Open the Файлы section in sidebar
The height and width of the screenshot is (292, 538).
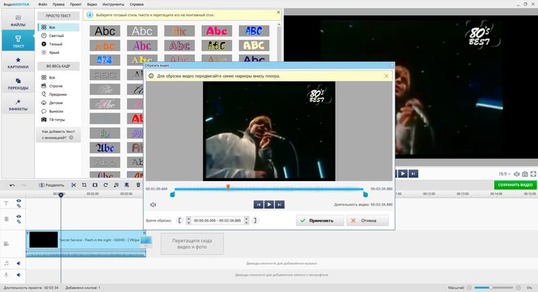click(18, 20)
